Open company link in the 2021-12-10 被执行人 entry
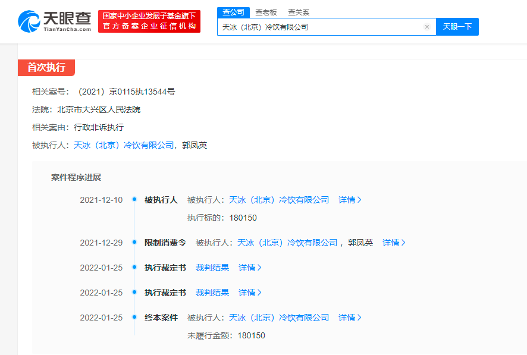The height and width of the screenshot is (355, 527). tap(279, 200)
